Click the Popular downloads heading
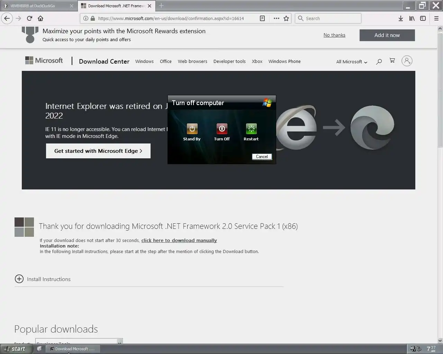Image resolution: width=443 pixels, height=354 pixels. pyautogui.click(x=56, y=329)
